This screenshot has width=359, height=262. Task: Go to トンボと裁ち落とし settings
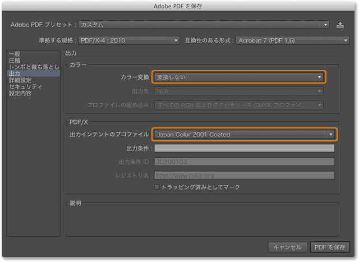(x=34, y=67)
